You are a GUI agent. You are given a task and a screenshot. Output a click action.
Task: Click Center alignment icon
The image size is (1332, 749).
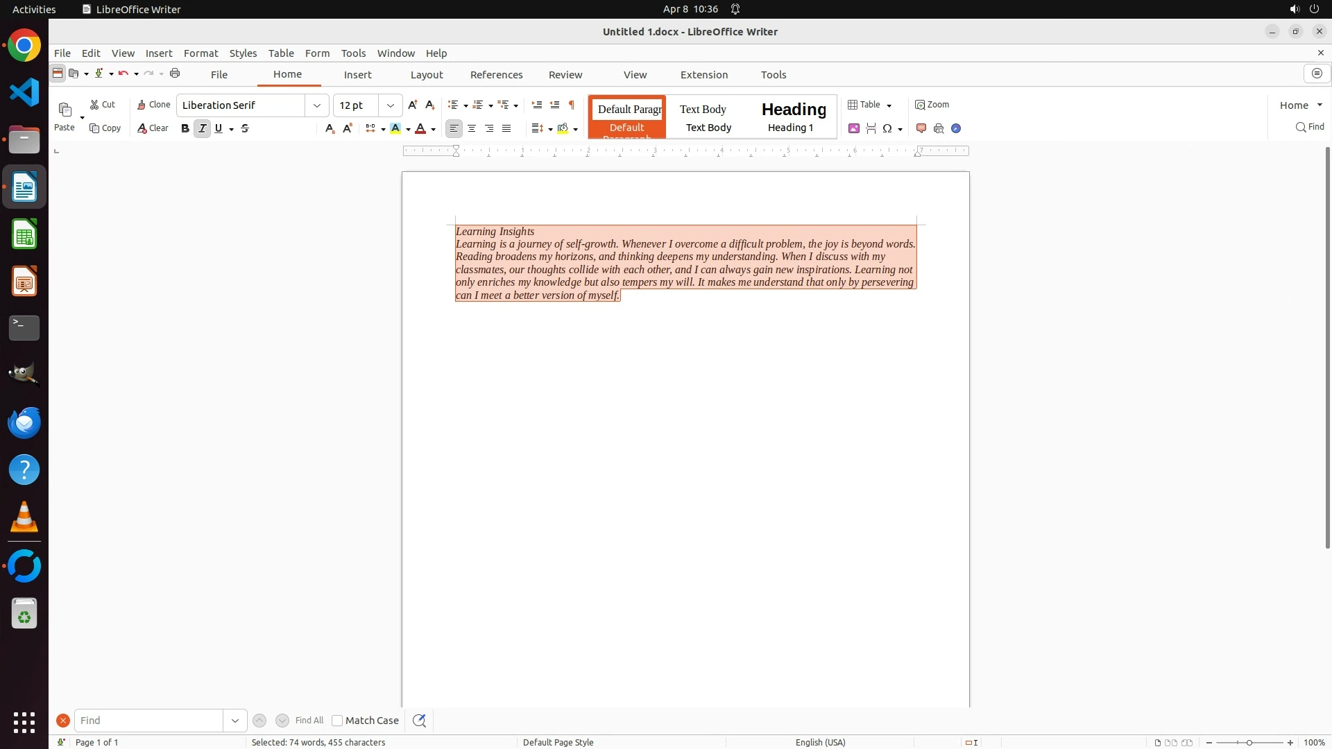pos(472,128)
